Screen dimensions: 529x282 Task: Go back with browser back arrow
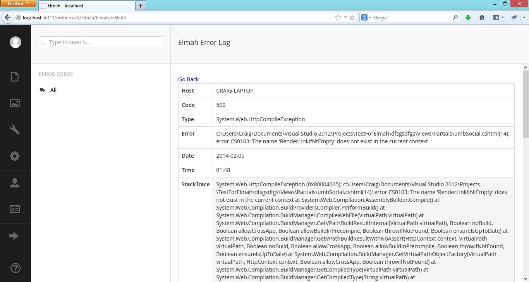7,17
